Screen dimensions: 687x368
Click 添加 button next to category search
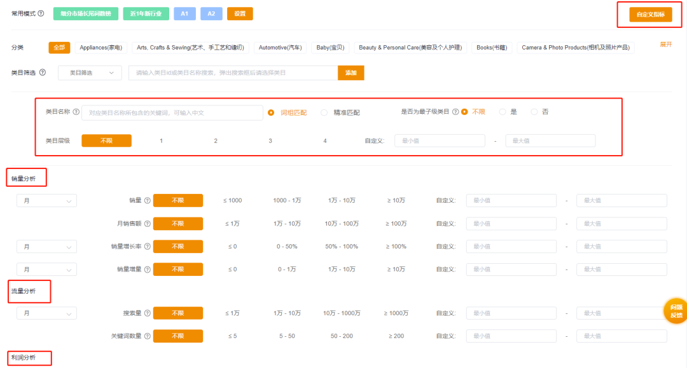[x=351, y=72]
